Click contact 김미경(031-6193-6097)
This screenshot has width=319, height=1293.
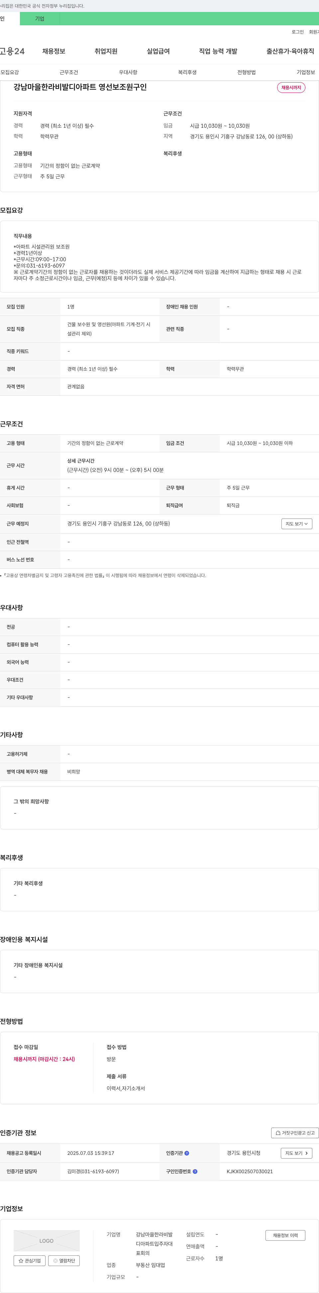click(x=93, y=1172)
